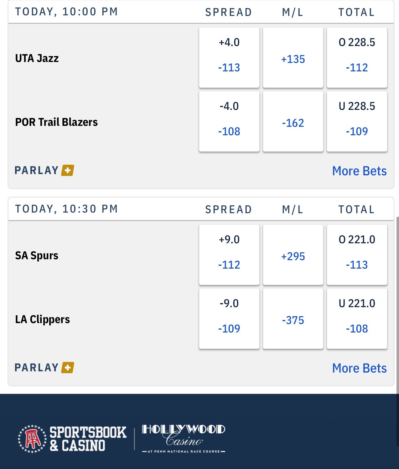The image size is (399, 469).
Task: Select LA Clippers -9.0 spread bet
Action: click(x=229, y=319)
